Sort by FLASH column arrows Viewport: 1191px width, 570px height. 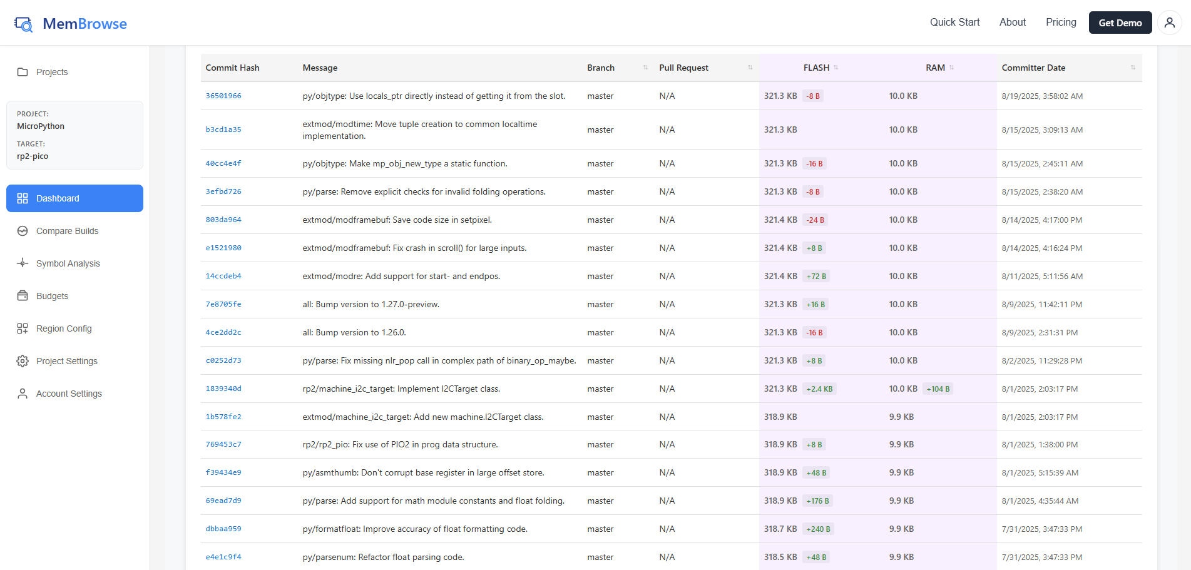836,68
